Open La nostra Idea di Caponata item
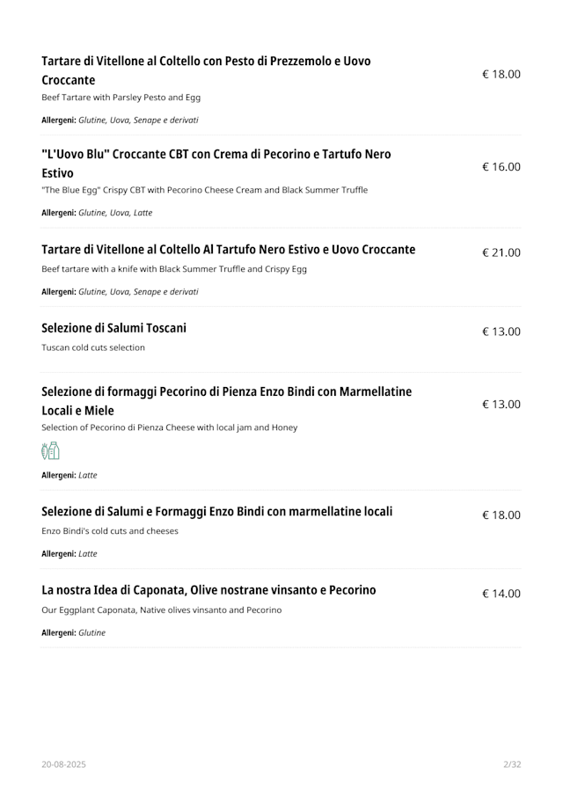 point(208,589)
